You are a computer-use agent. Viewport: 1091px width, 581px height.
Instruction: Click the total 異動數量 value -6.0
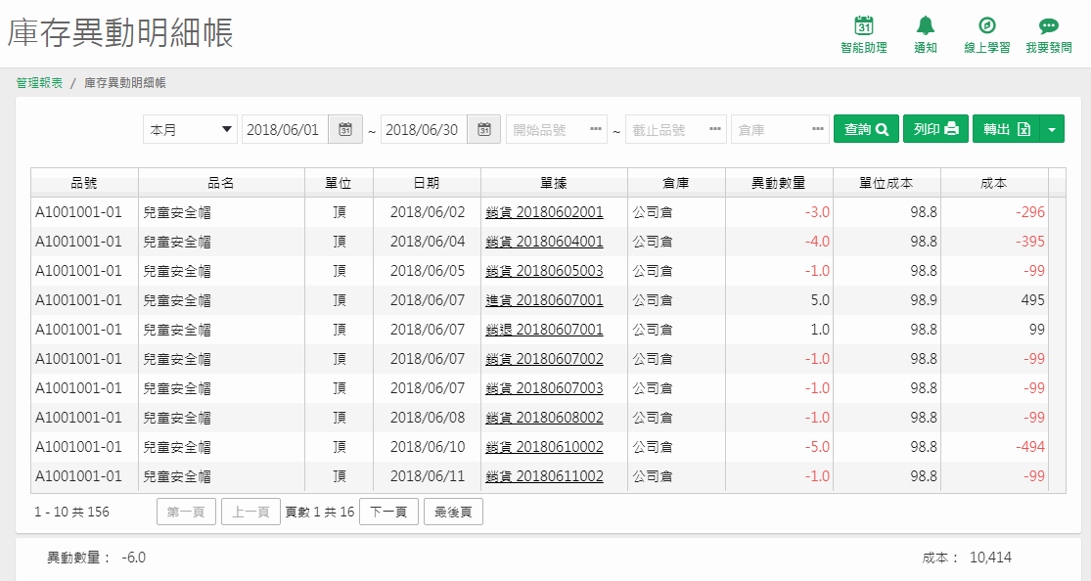[134, 558]
